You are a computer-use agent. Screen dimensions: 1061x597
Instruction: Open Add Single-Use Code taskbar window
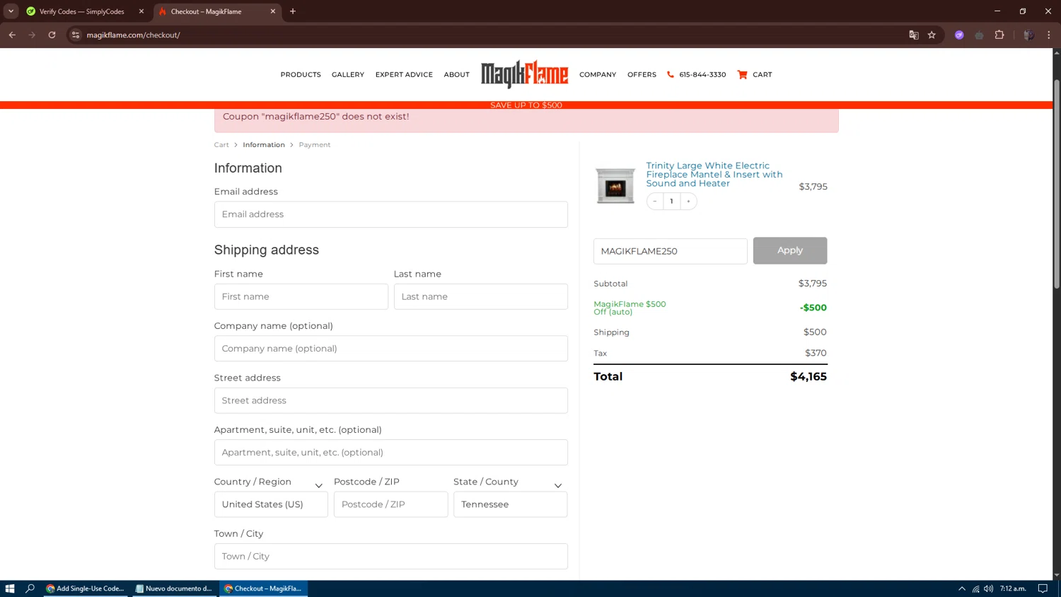pos(85,589)
